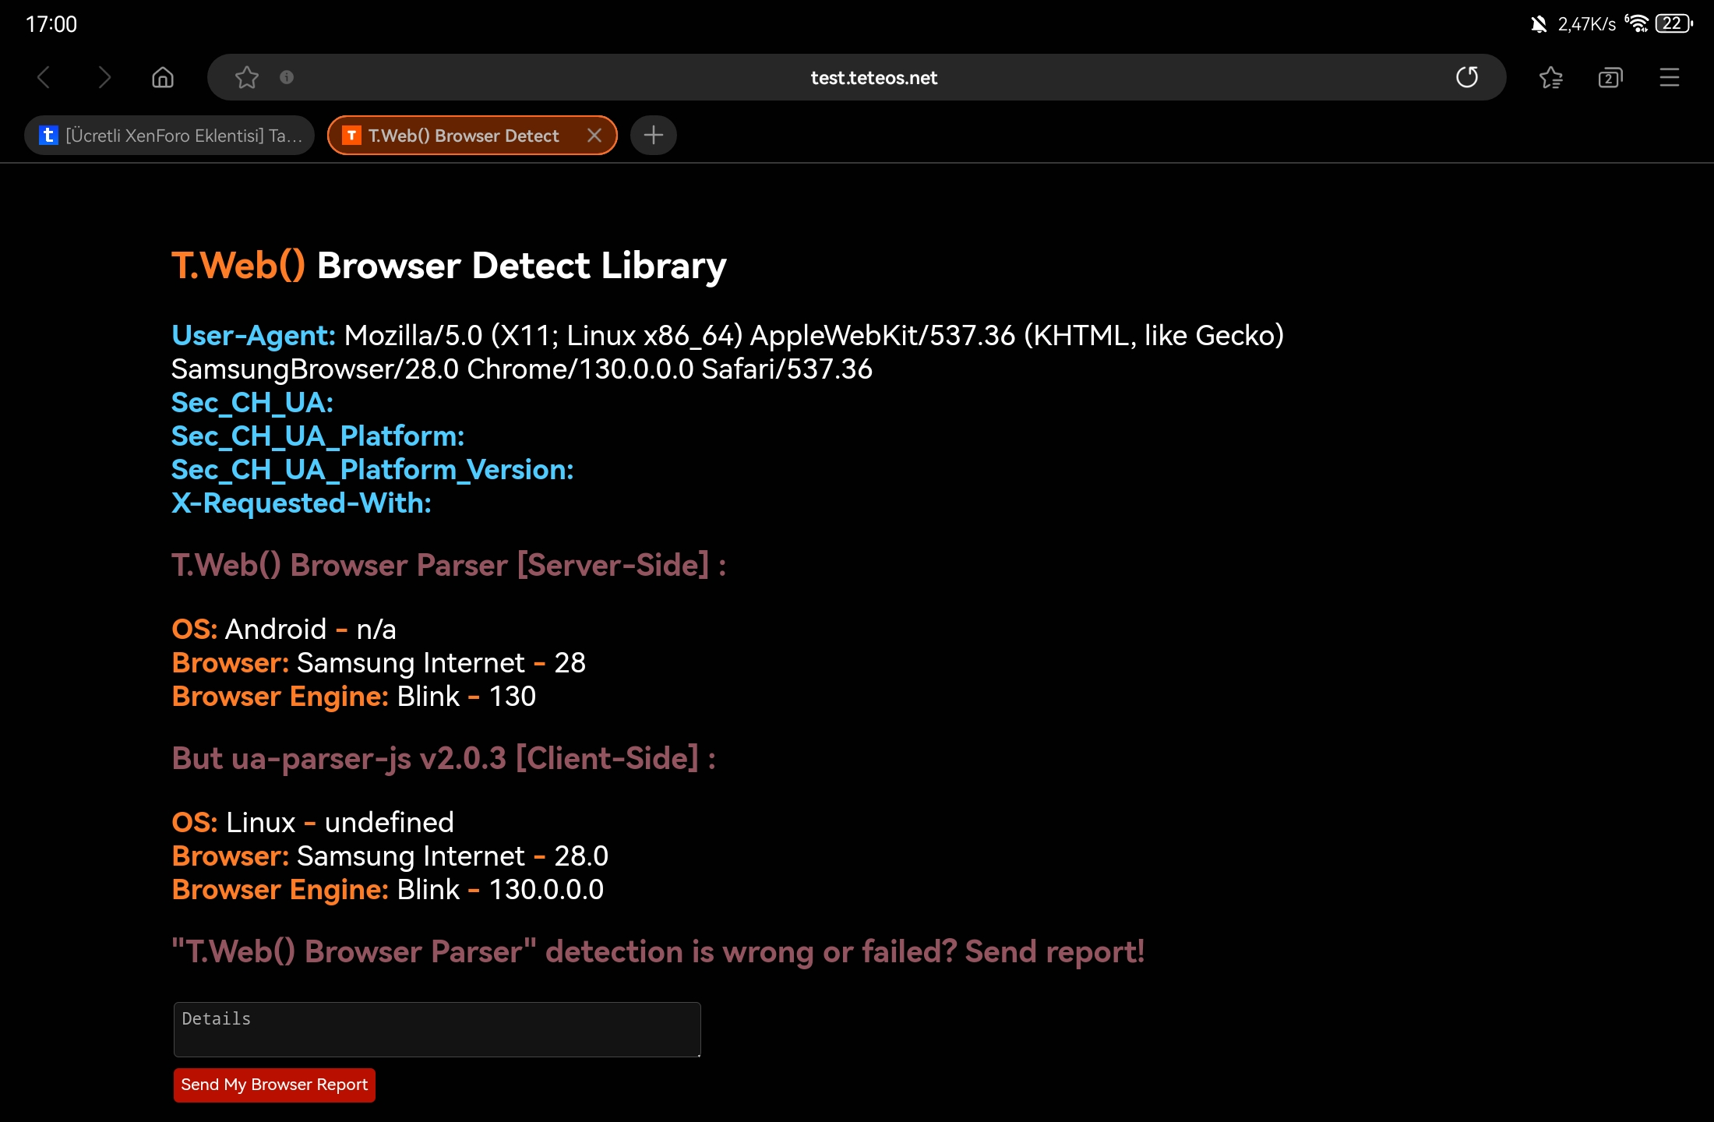Open a new tab with the plus button

[x=653, y=136]
